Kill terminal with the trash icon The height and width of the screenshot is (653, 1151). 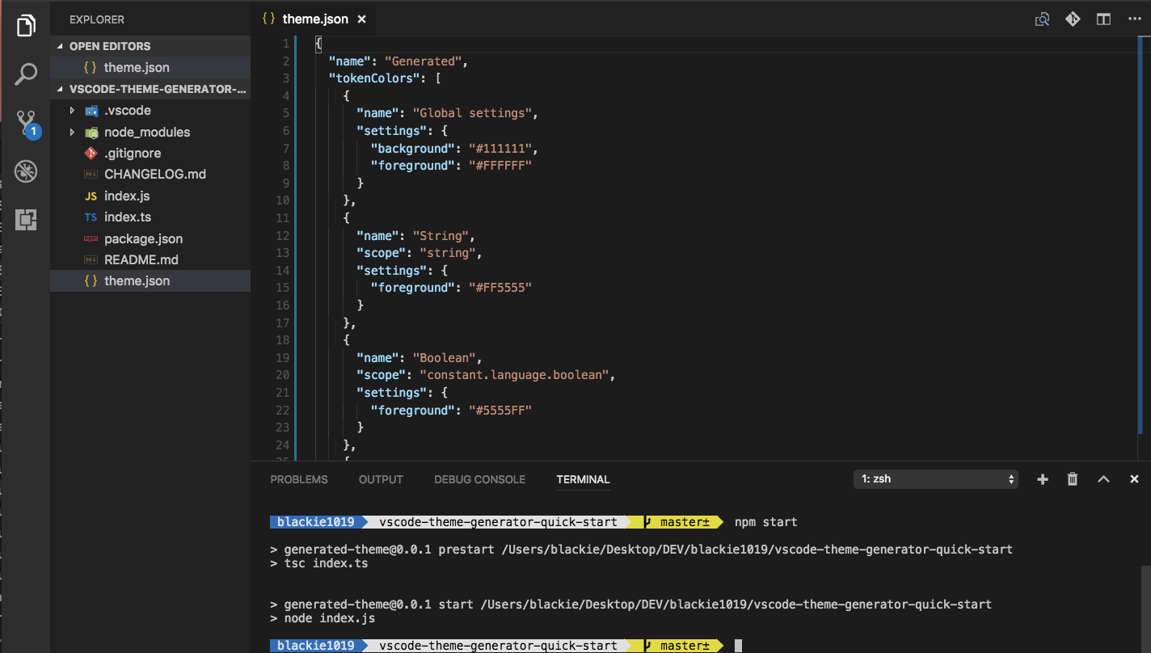pos(1073,479)
